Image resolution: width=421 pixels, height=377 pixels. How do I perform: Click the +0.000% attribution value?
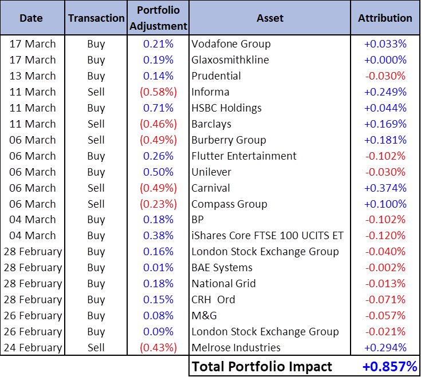tap(385, 60)
